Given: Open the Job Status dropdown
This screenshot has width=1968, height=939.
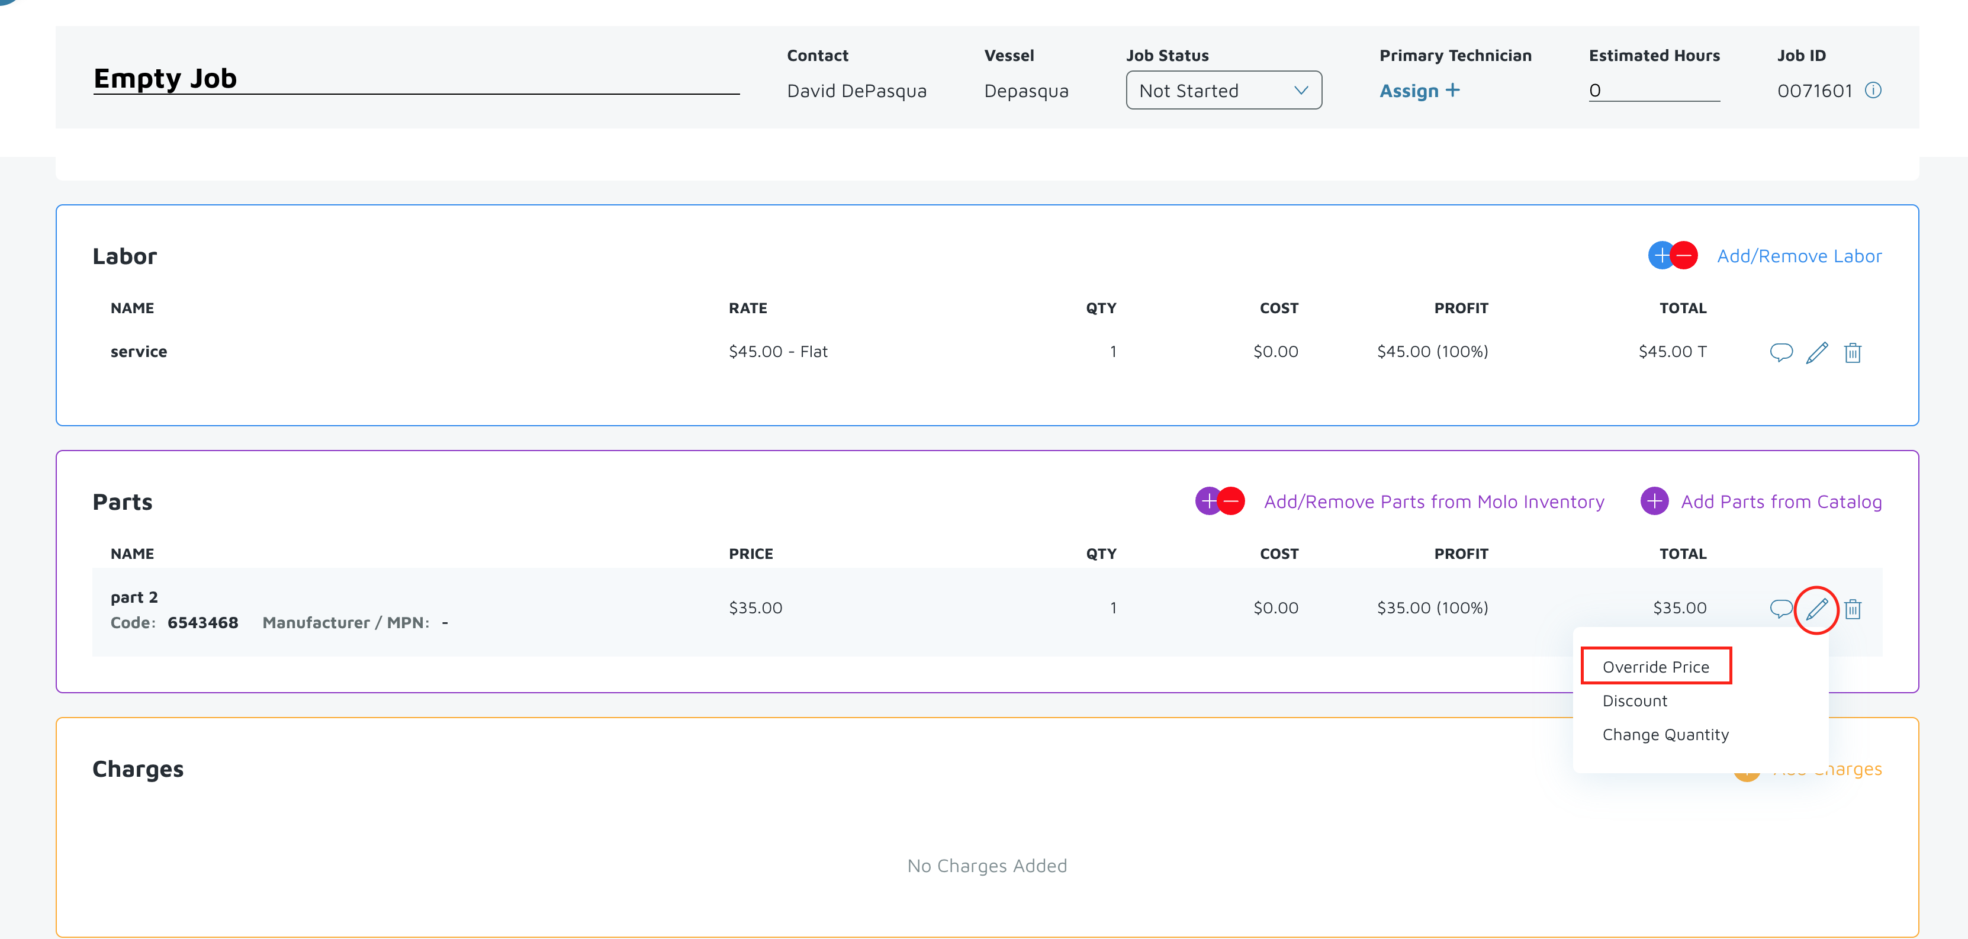Looking at the screenshot, I should pyautogui.click(x=1223, y=91).
